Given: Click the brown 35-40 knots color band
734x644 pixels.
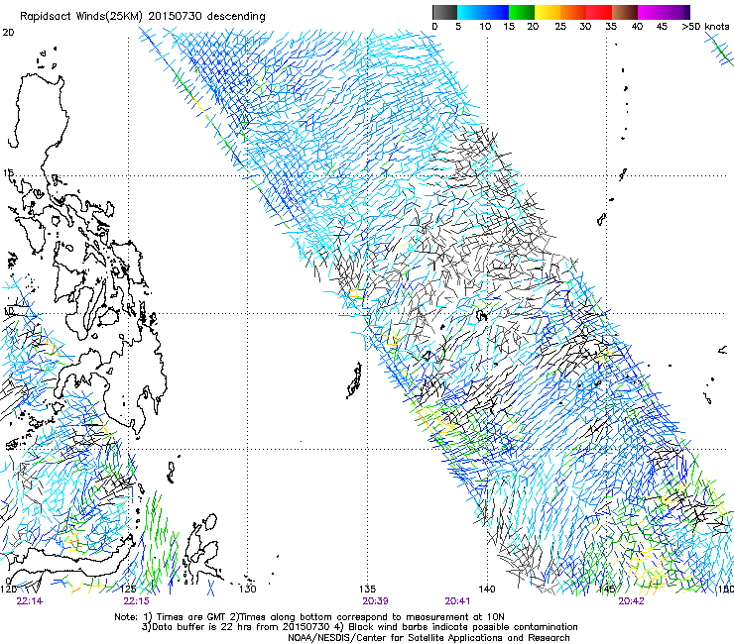Looking at the screenshot, I should 625,12.
